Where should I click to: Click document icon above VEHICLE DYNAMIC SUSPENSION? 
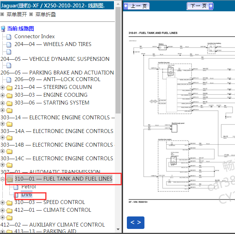tap(9, 51)
